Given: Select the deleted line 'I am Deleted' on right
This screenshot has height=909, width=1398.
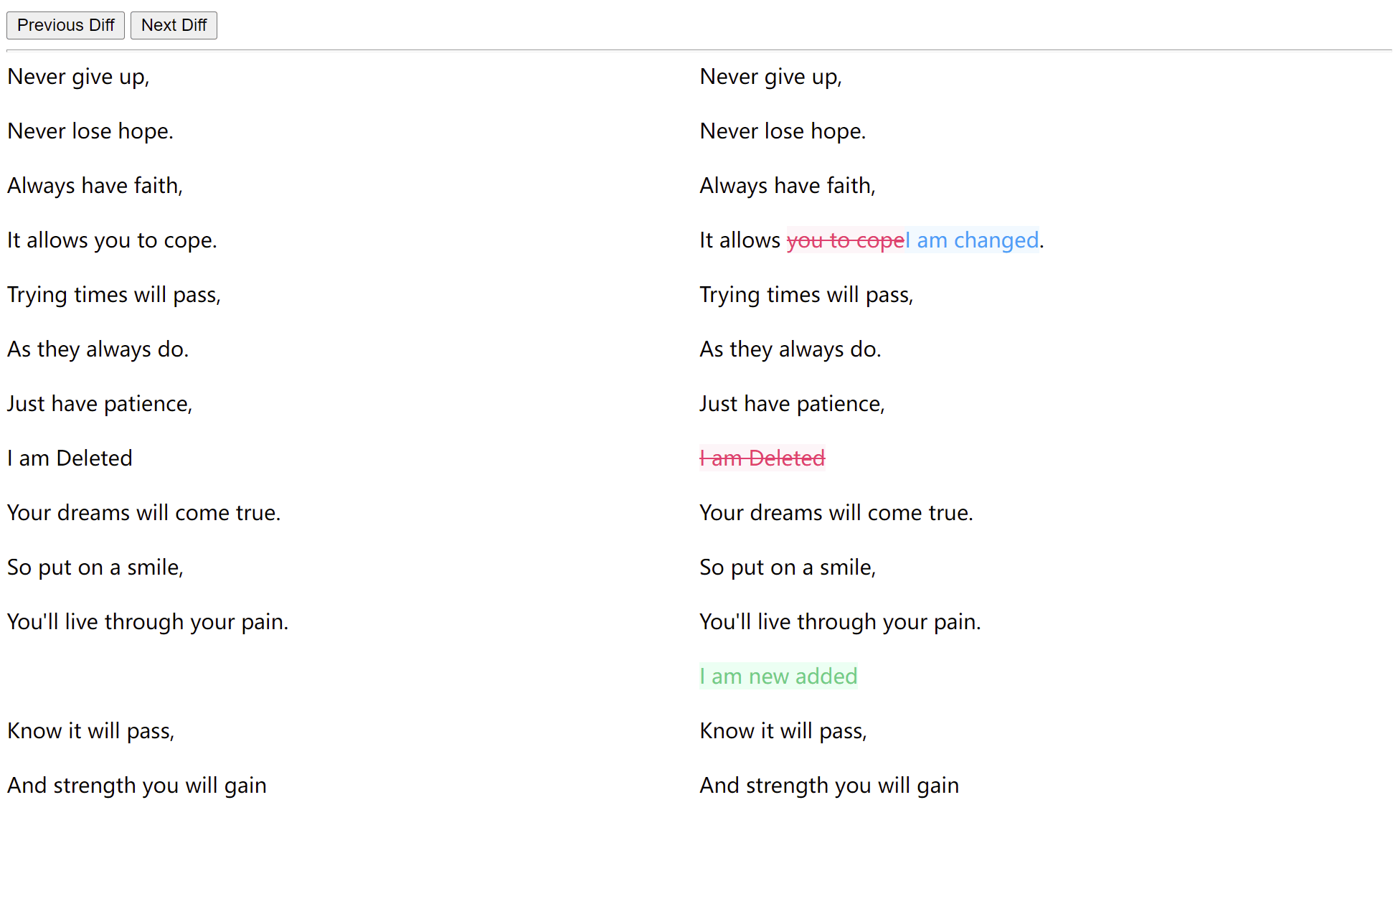Looking at the screenshot, I should [762, 458].
